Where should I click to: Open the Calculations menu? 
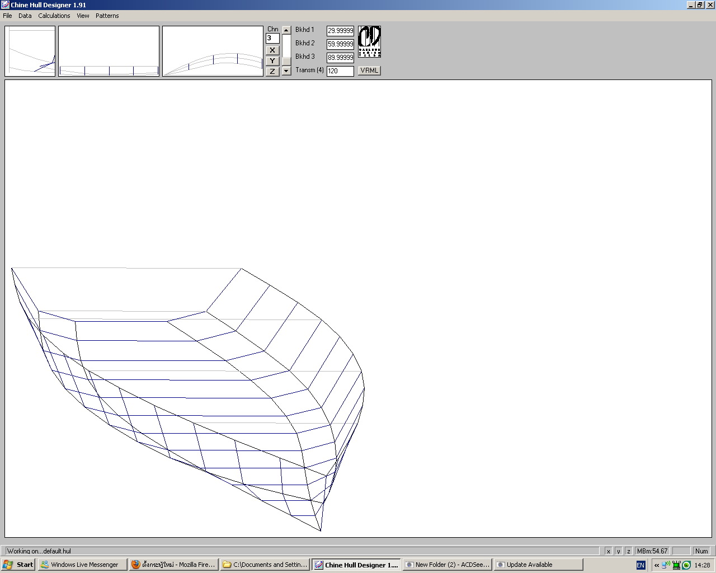point(54,16)
